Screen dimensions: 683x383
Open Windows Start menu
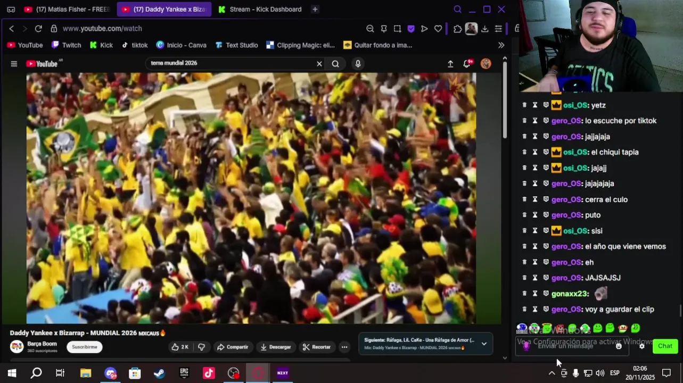click(12, 373)
